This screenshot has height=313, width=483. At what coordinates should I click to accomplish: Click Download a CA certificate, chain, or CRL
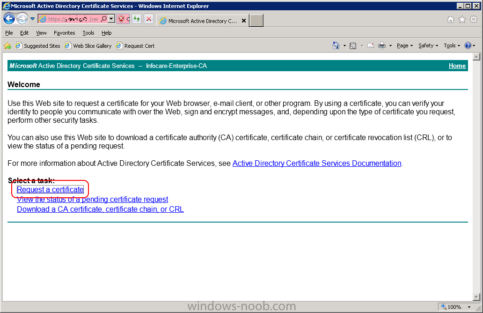pyautogui.click(x=101, y=209)
